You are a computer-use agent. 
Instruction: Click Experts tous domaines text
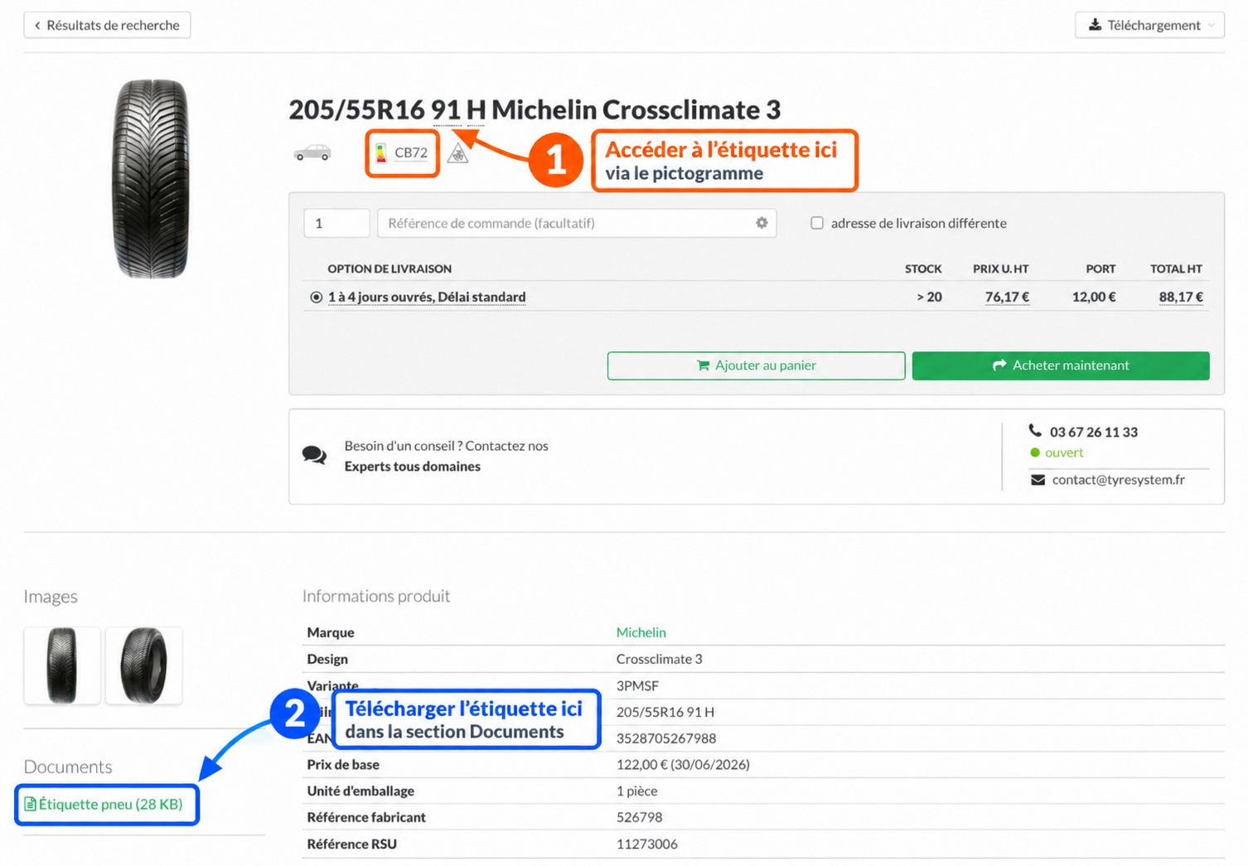[x=412, y=467]
